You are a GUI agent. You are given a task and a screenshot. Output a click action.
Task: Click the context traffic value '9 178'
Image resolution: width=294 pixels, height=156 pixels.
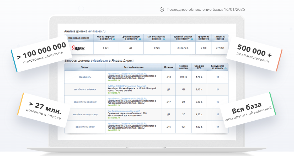point(204,48)
